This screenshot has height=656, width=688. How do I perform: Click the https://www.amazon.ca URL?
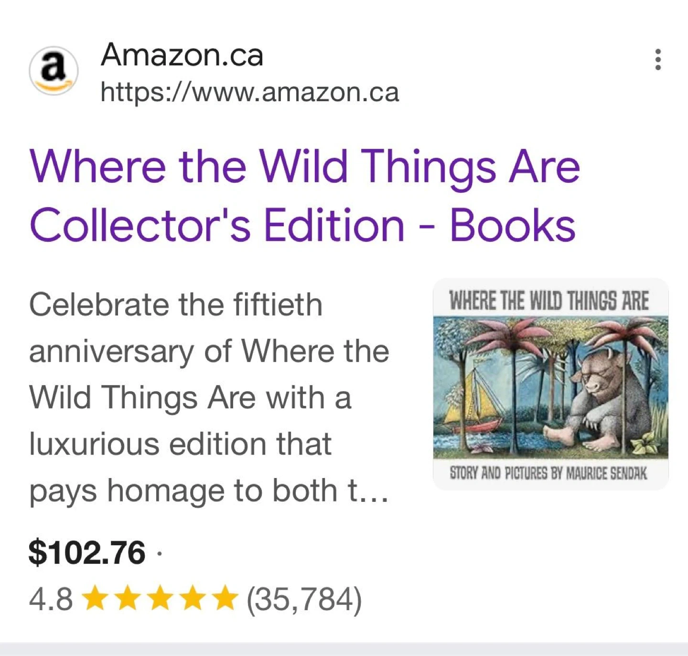pos(249,92)
